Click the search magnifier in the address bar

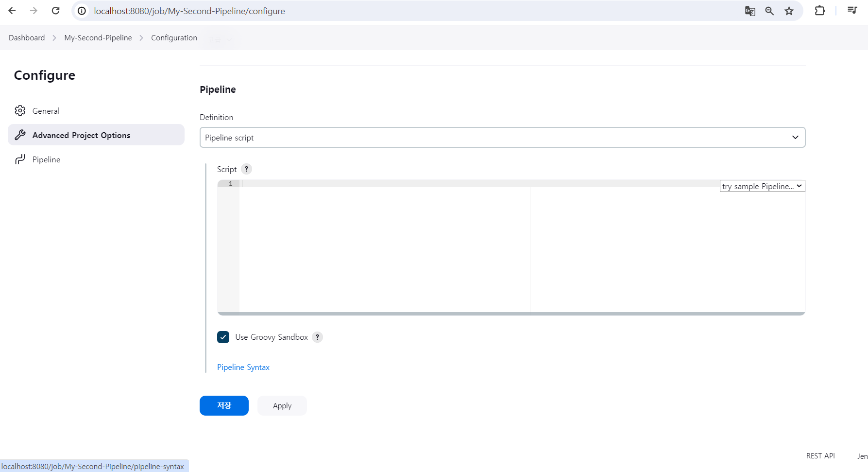pos(769,11)
